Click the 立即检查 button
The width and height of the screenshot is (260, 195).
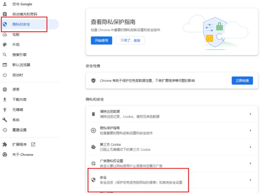[242, 81]
